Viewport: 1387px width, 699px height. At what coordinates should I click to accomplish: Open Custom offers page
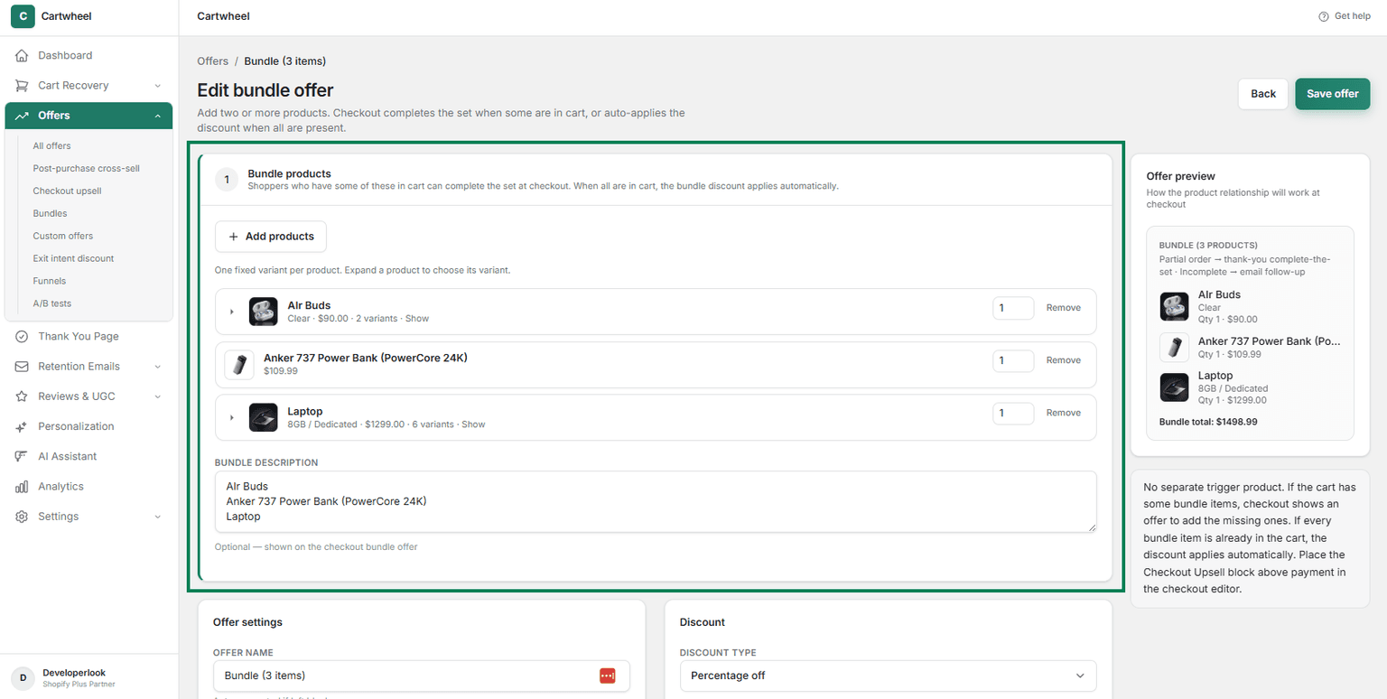point(62,236)
